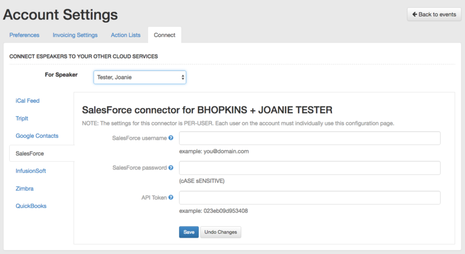Switch to the Preferences tab
The height and width of the screenshot is (254, 465).
tap(24, 35)
